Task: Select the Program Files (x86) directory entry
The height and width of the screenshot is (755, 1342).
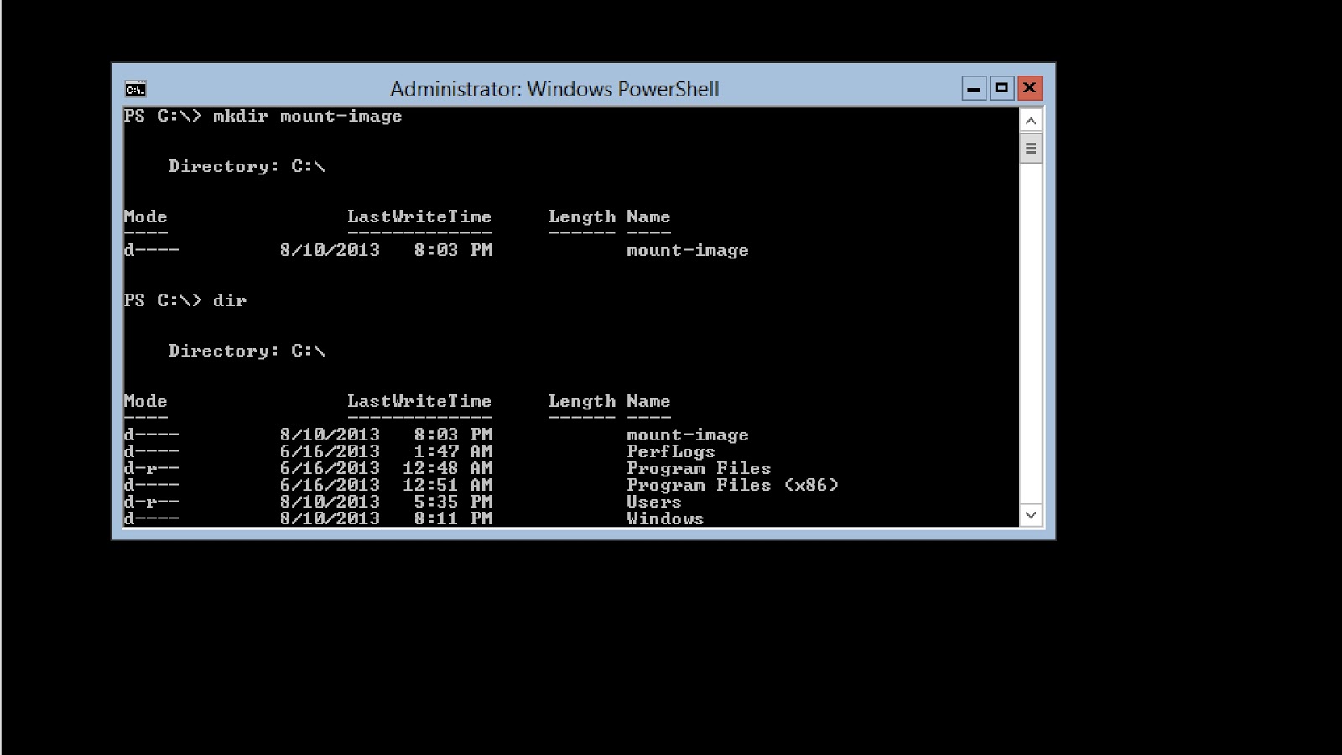Action: pyautogui.click(x=732, y=485)
